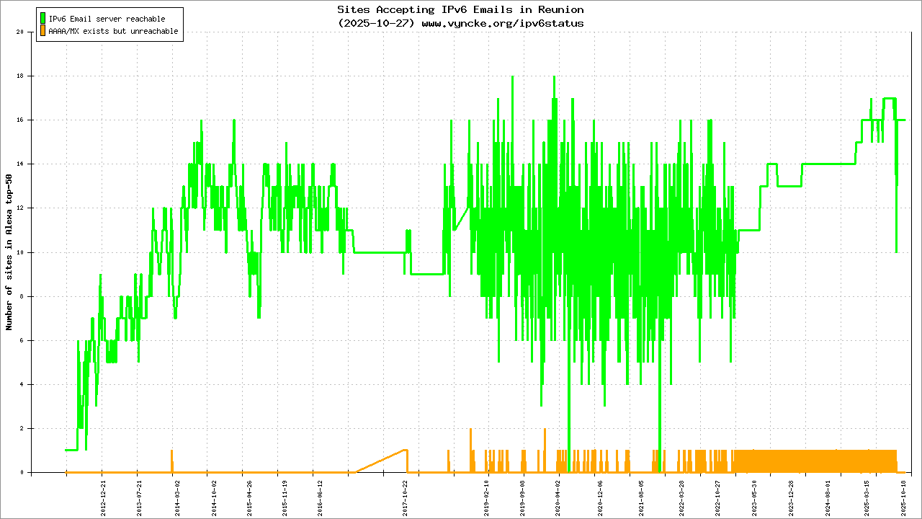
Task: Click the 2021-08-05 date label
Action: pyautogui.click(x=641, y=497)
